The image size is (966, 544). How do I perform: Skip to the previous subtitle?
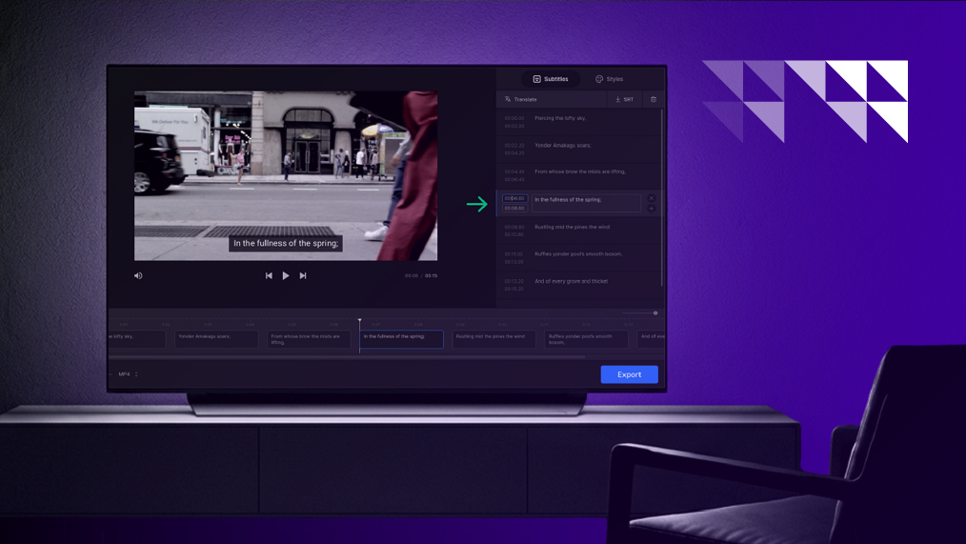click(269, 275)
